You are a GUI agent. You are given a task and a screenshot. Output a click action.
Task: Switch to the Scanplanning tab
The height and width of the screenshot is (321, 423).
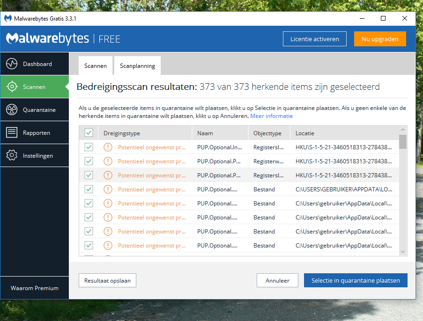click(137, 66)
